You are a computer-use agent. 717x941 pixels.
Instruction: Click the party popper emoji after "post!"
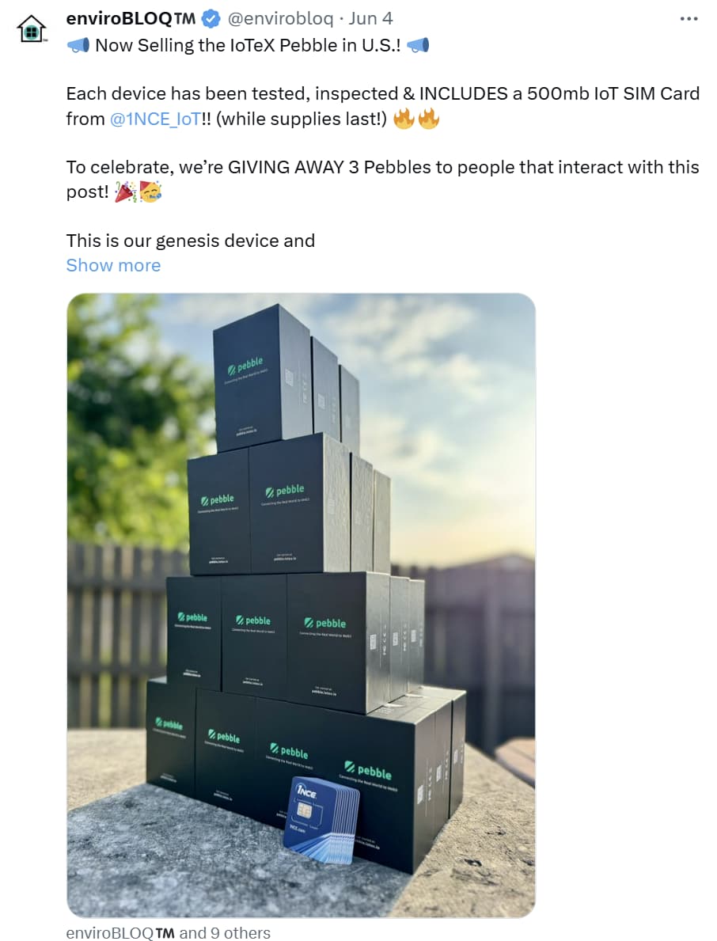coord(125,192)
